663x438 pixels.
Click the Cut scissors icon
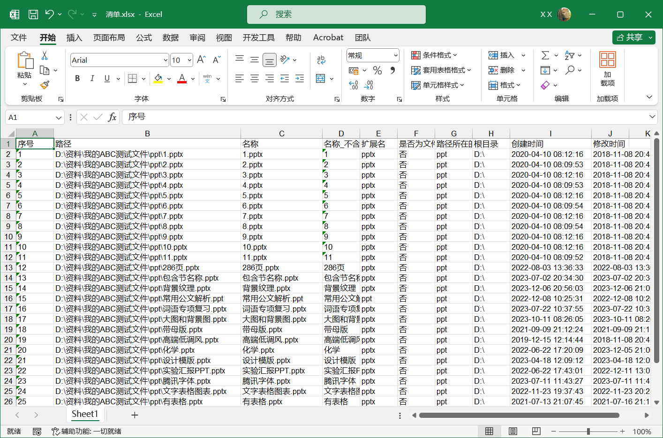[45, 55]
